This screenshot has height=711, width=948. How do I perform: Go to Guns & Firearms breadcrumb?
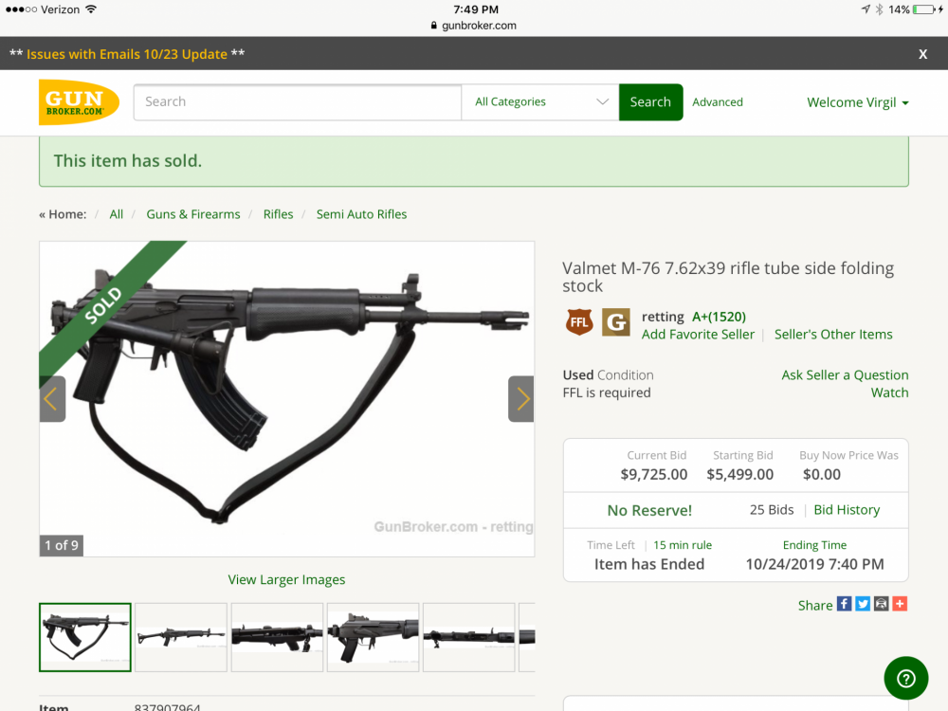click(x=192, y=214)
